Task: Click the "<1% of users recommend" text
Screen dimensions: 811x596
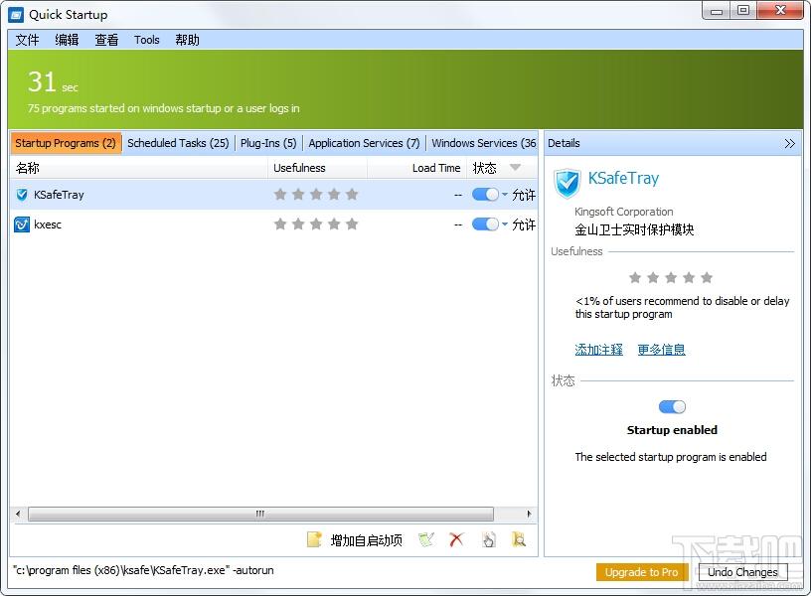Action: coord(682,308)
